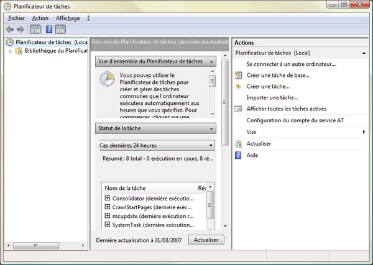Click the Forward arrow toolbar icon
The width and height of the screenshot is (373, 265).
coord(20,29)
